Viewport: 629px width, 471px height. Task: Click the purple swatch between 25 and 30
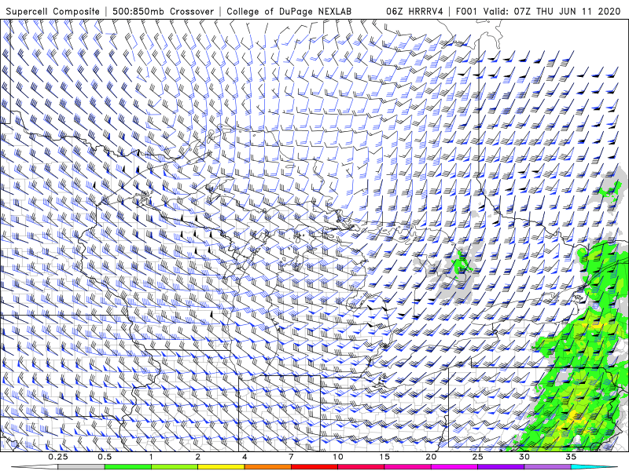point(501,467)
